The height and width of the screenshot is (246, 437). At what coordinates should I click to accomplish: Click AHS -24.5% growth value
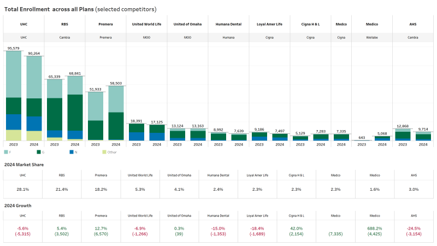click(x=414, y=229)
